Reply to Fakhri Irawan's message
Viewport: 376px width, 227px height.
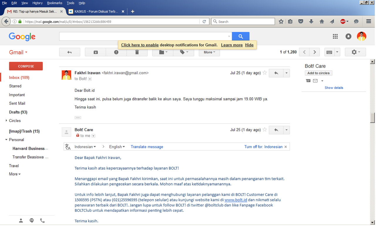tap(276, 73)
